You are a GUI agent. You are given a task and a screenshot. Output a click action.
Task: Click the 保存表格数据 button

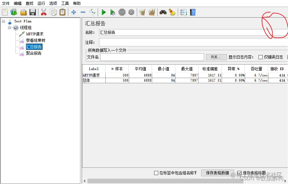(x=218, y=173)
